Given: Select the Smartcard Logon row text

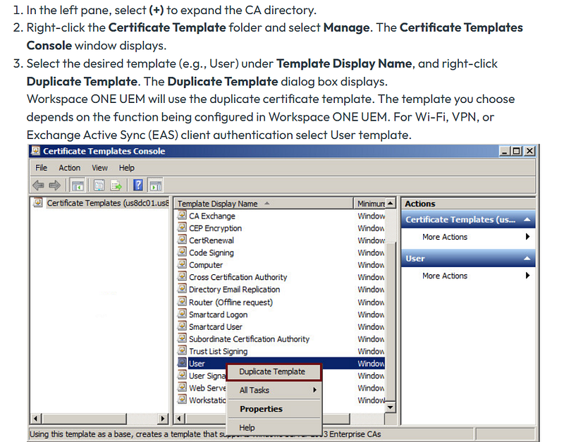Looking at the screenshot, I should 218,314.
